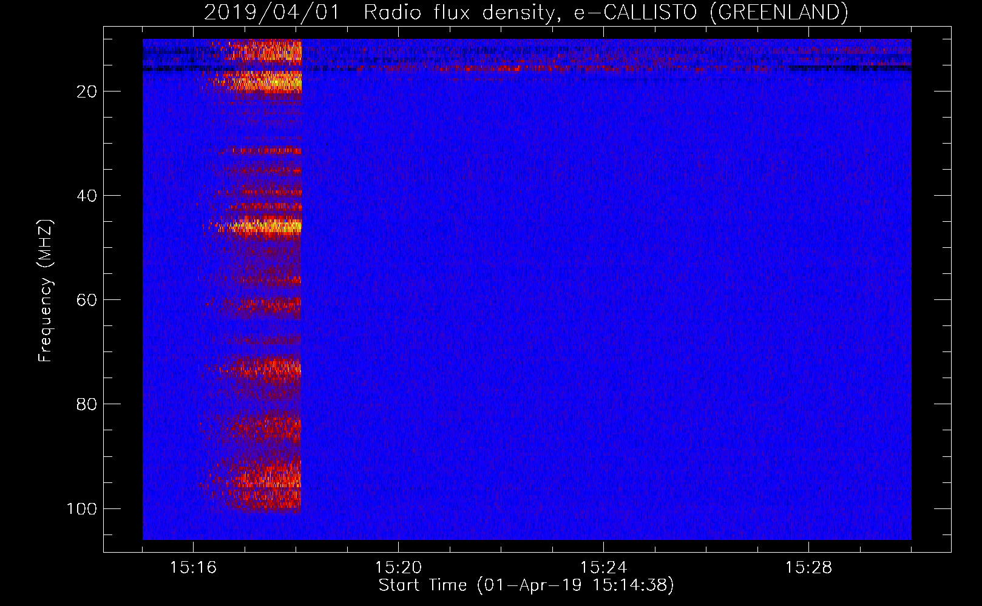The image size is (982, 606).
Task: Click the 40 MHz frequency tick label
Action: (x=87, y=196)
